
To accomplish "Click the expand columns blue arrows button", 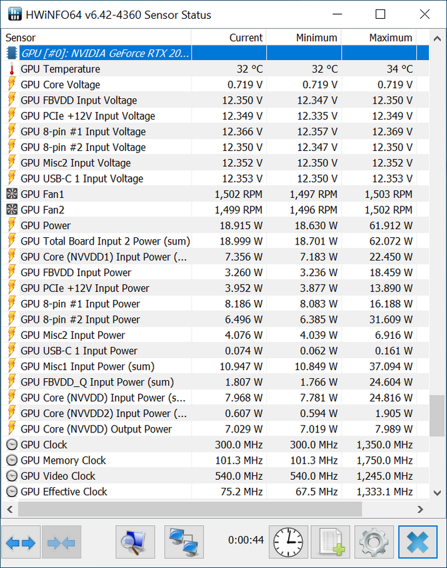I will tap(21, 543).
